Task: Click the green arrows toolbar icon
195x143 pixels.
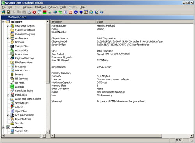Action: click(x=60, y=12)
